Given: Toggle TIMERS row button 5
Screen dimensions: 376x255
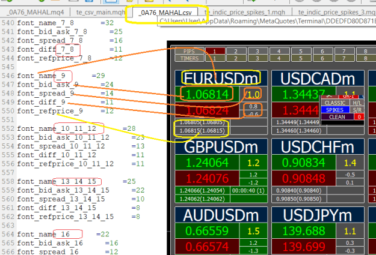Looking at the screenshot, I should [301, 58].
